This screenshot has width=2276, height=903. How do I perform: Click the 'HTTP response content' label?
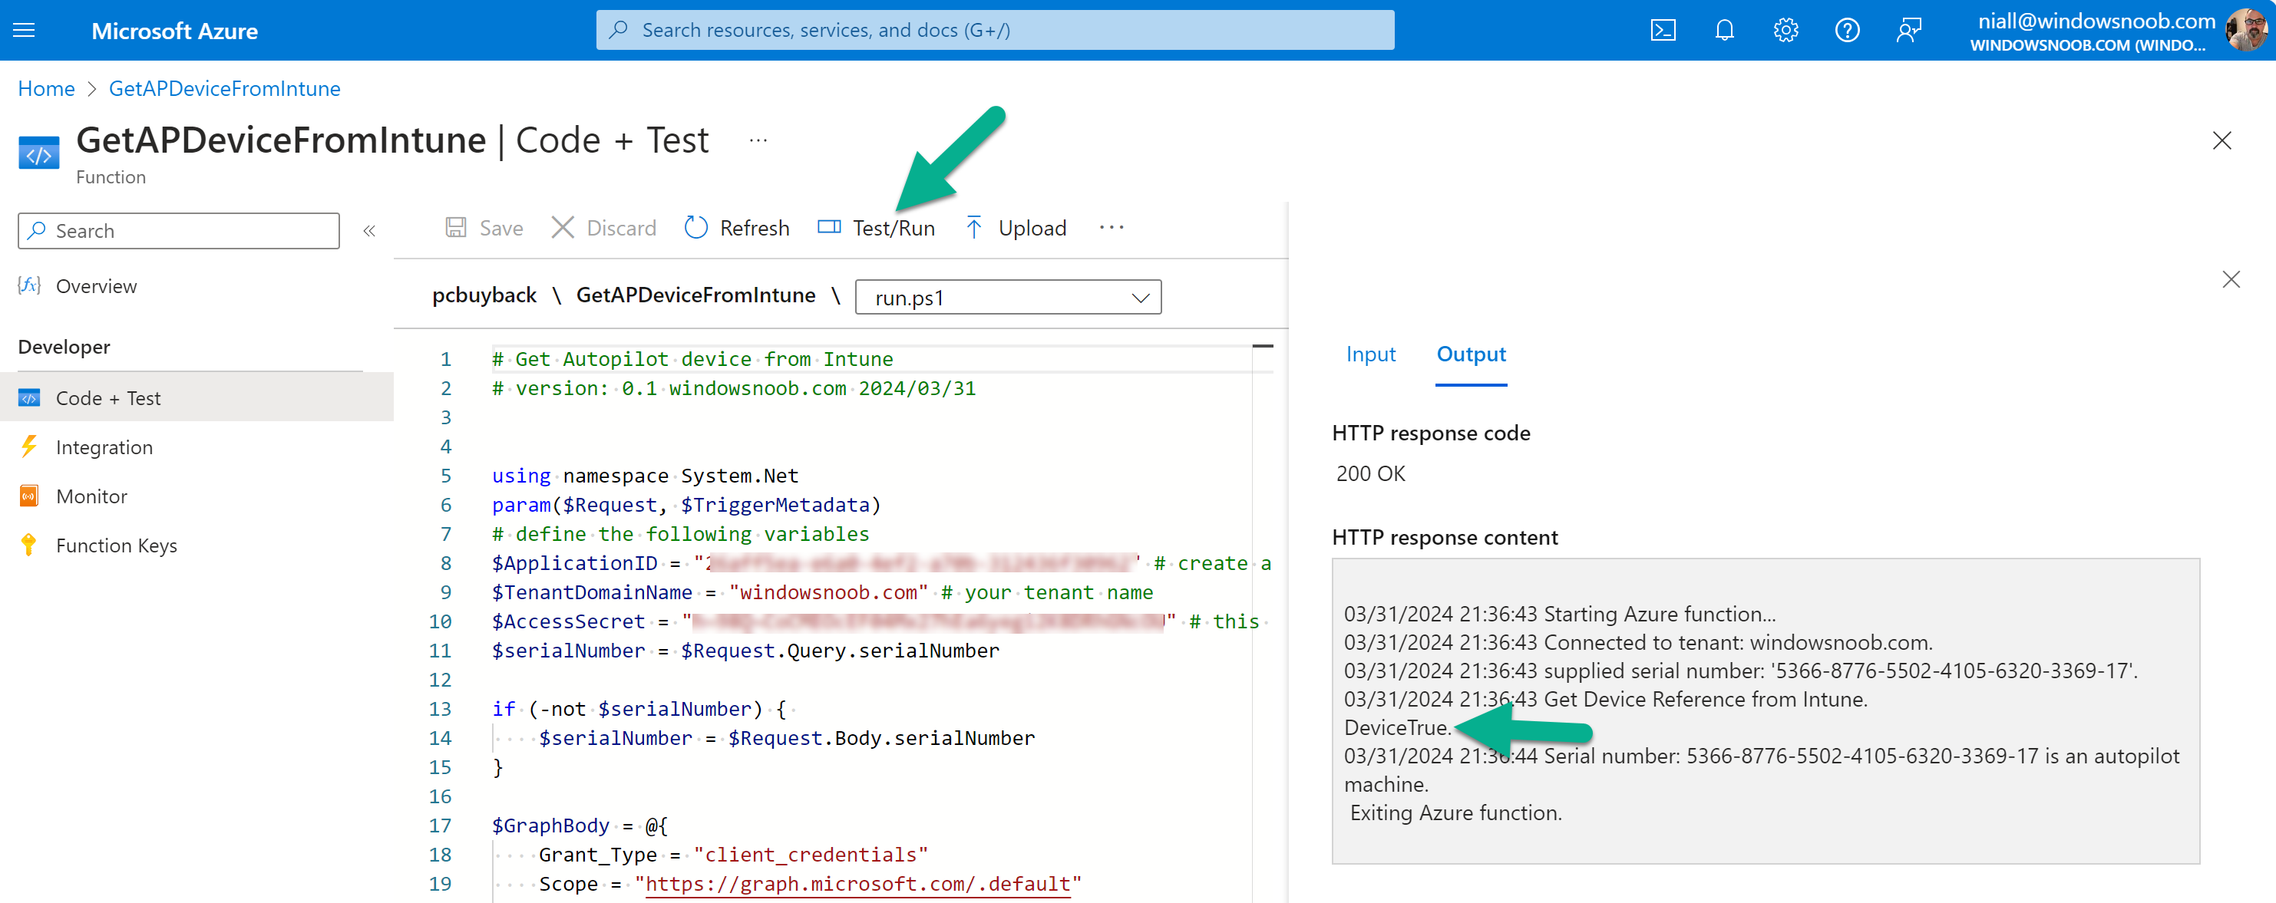[x=1445, y=539]
